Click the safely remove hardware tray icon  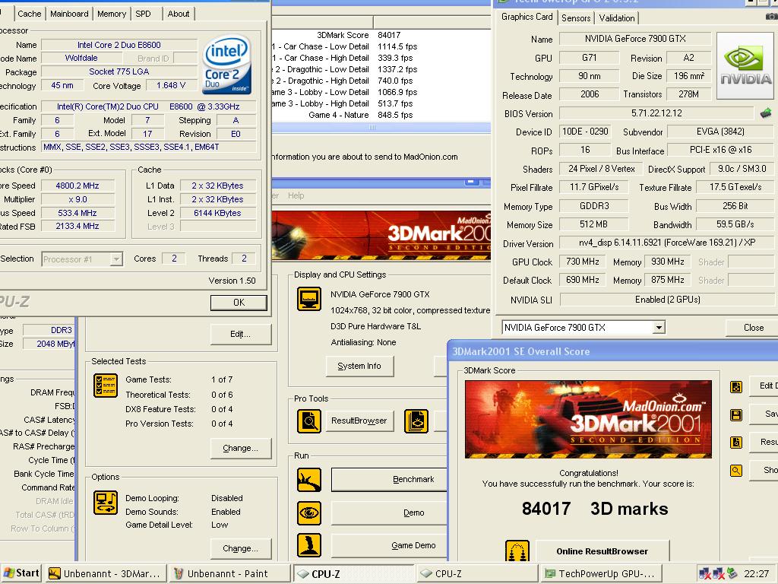pyautogui.click(x=732, y=573)
